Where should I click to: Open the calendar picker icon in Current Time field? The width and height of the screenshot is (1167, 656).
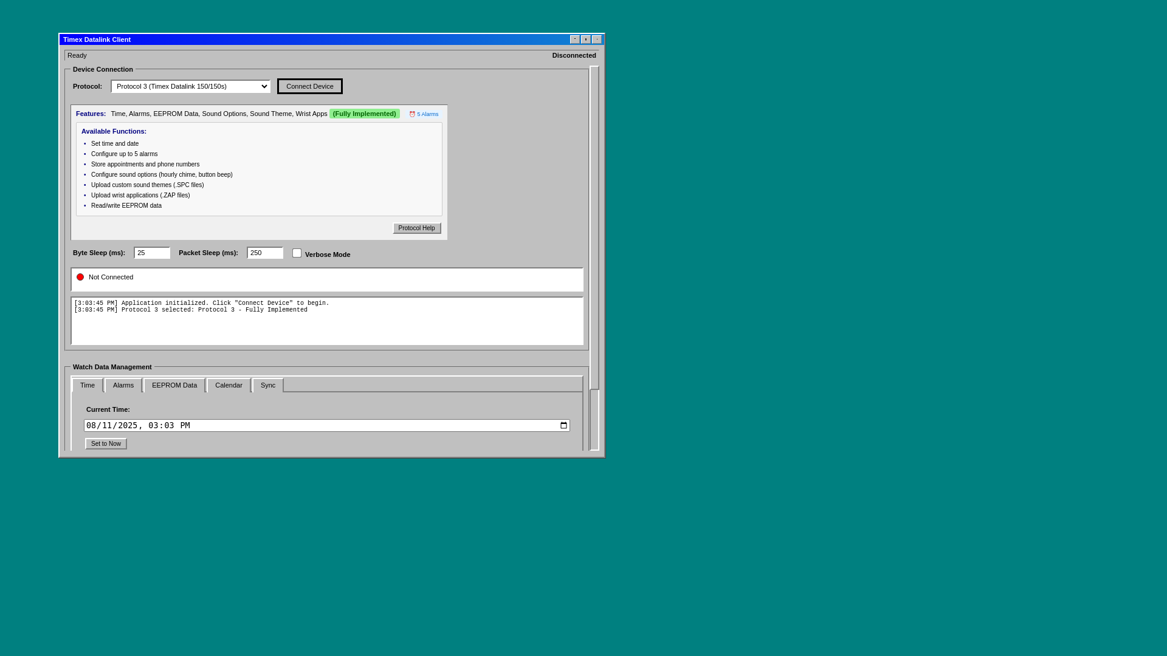coord(563,425)
